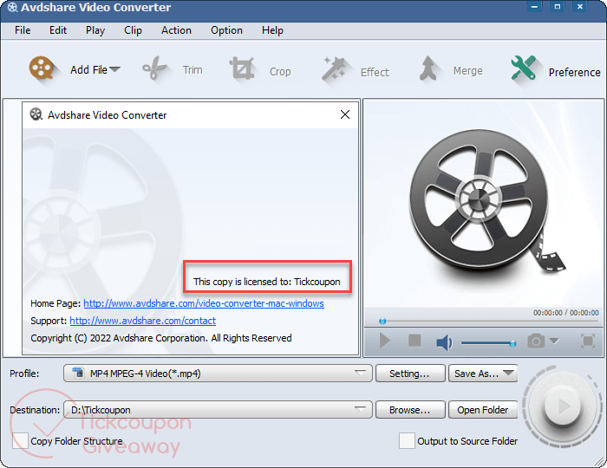Image resolution: width=607 pixels, height=468 pixels.
Task: Click the Setting... button
Action: coord(410,374)
